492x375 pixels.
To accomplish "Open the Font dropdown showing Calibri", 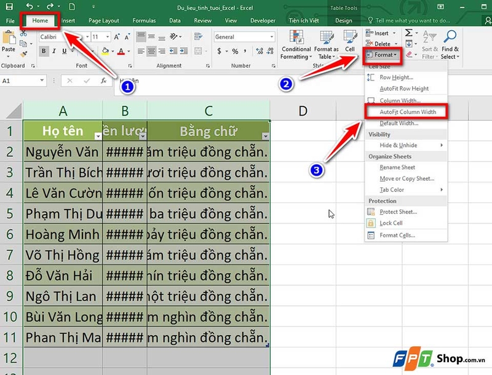I will tap(60, 37).
